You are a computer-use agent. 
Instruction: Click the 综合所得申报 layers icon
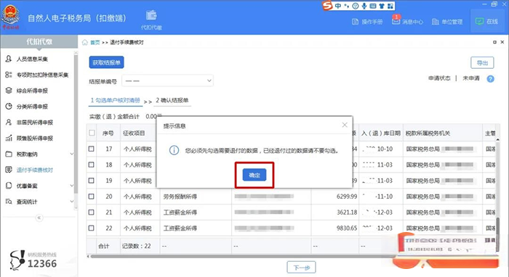[x=9, y=91]
